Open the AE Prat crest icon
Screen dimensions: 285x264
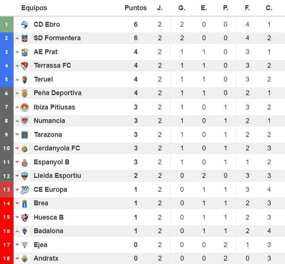click(x=24, y=52)
